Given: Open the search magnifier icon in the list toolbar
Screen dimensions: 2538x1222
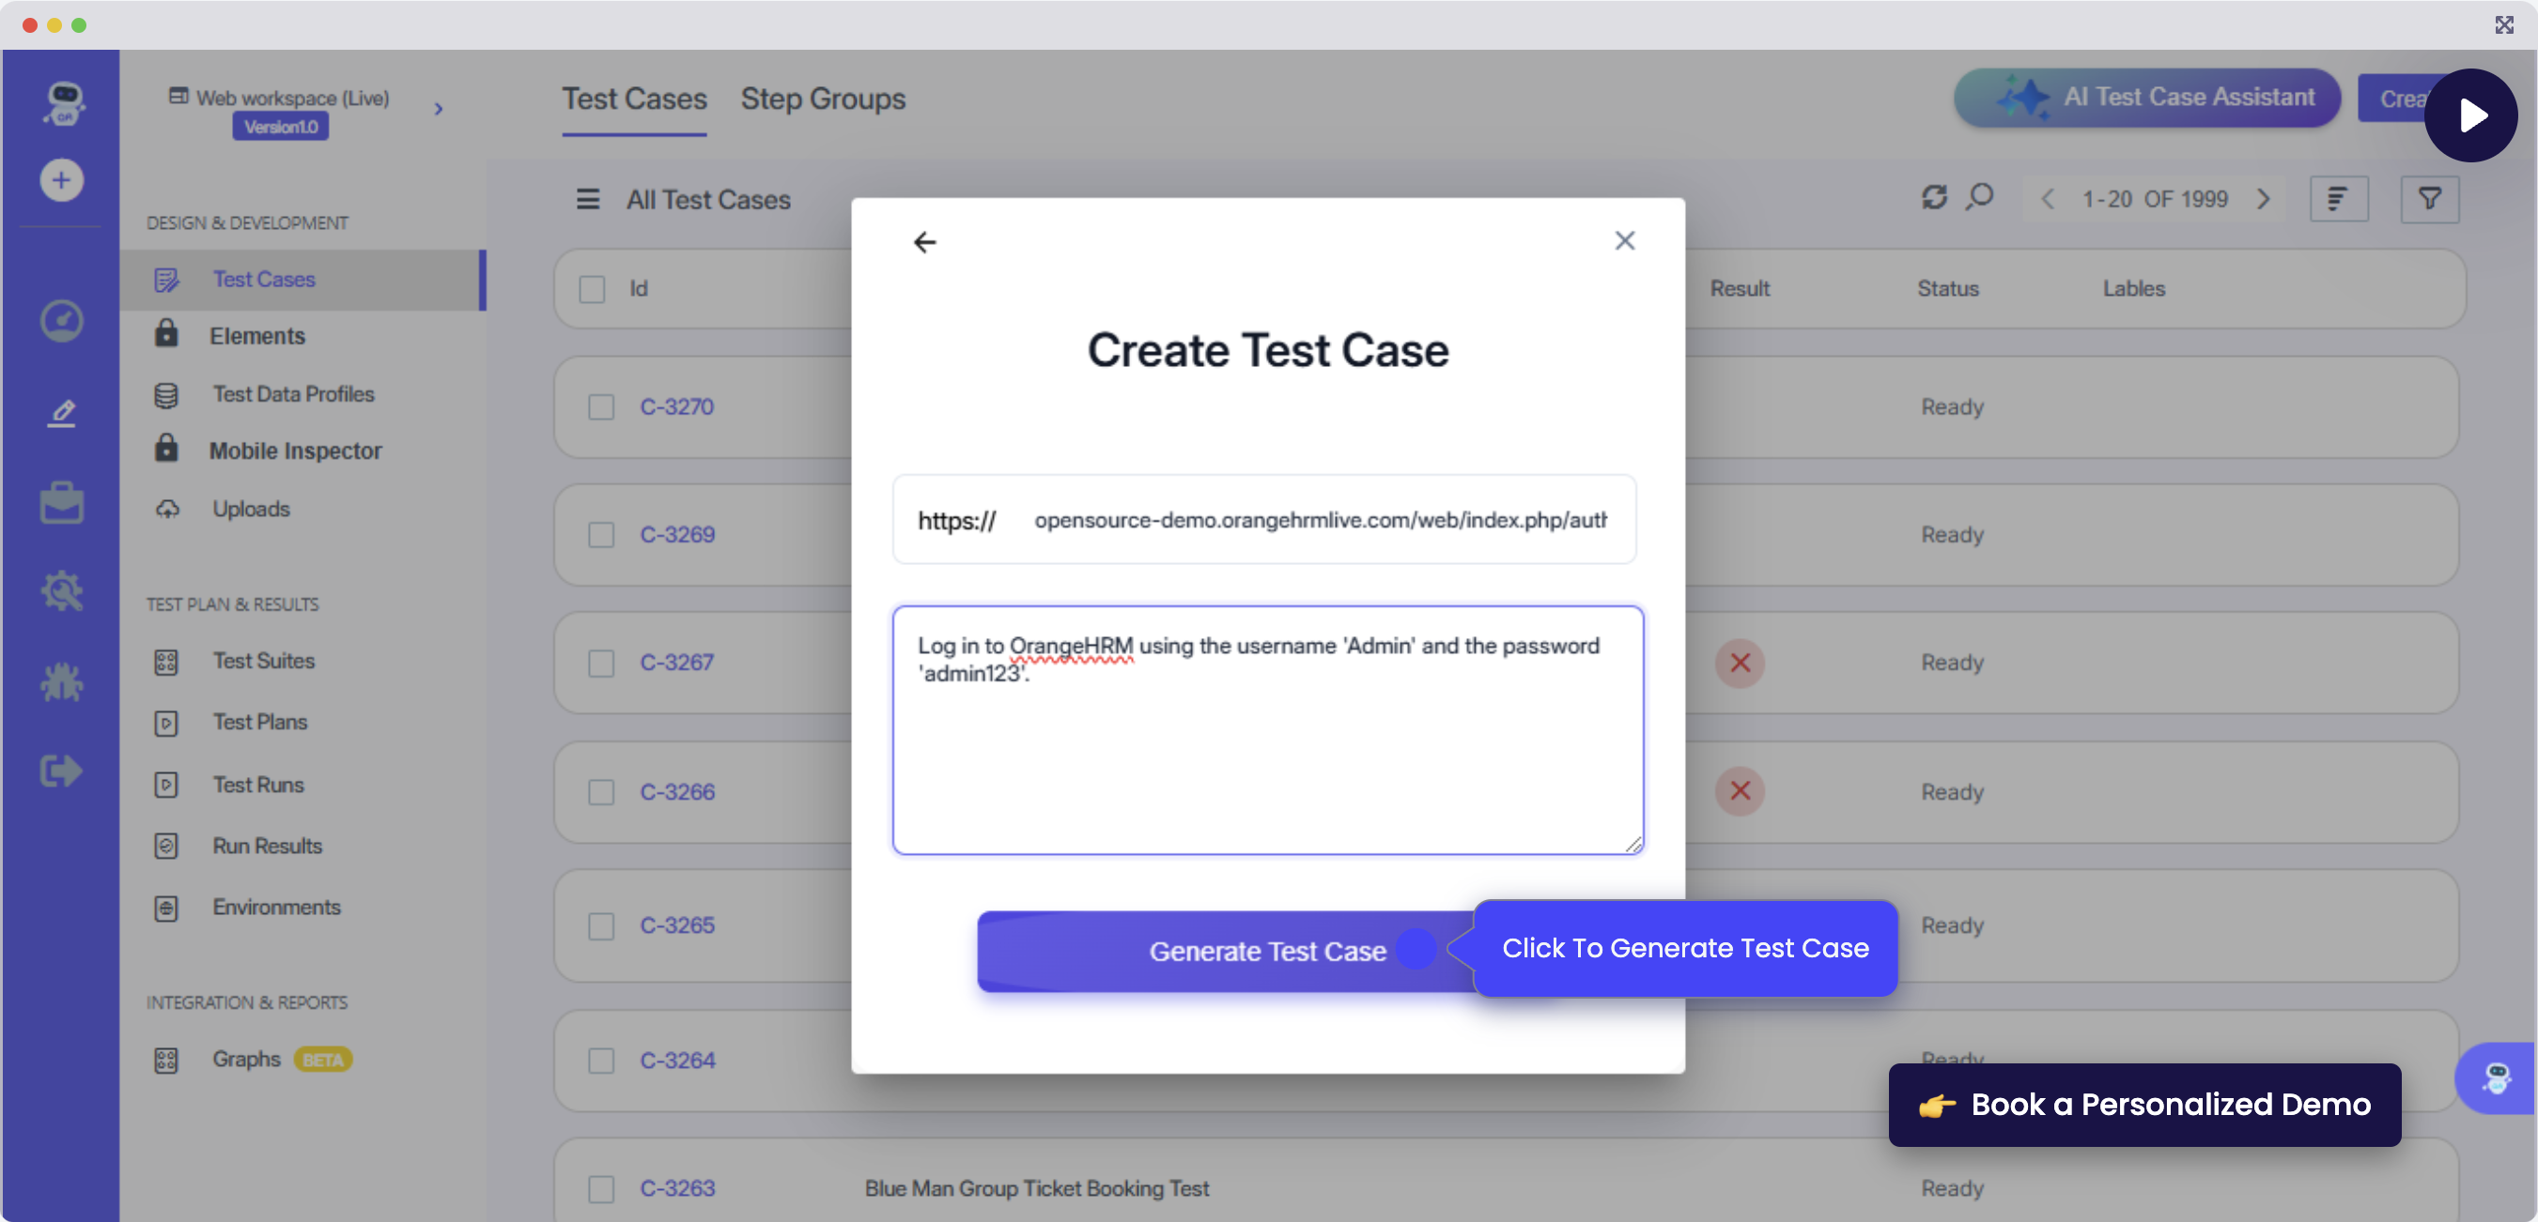Looking at the screenshot, I should (1979, 198).
